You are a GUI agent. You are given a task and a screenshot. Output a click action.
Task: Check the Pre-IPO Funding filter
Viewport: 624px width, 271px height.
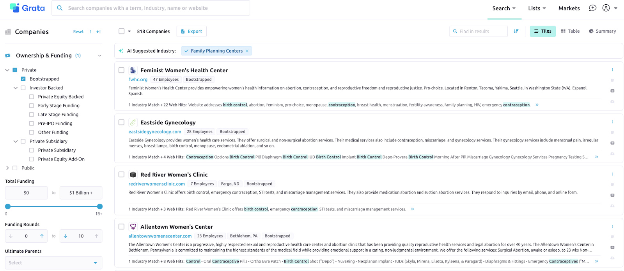pos(32,124)
